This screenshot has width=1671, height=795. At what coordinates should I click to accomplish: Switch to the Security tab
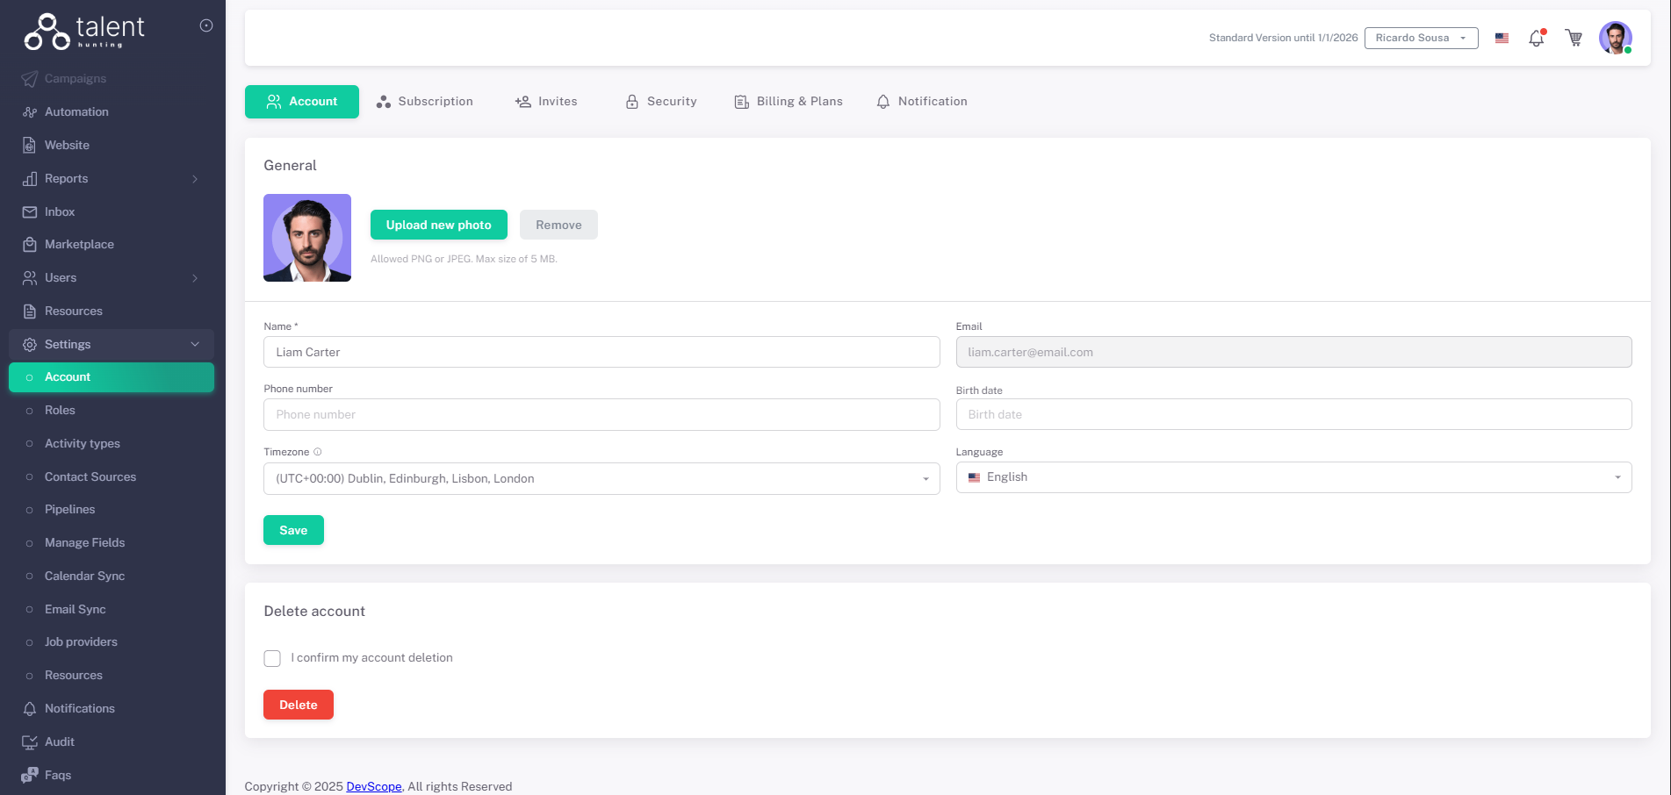(661, 102)
